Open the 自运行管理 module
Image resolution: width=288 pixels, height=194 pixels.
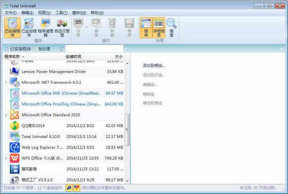(62, 28)
